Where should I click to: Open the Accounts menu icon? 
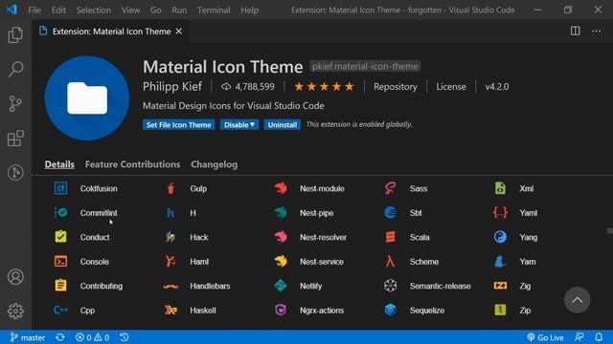pyautogui.click(x=15, y=277)
